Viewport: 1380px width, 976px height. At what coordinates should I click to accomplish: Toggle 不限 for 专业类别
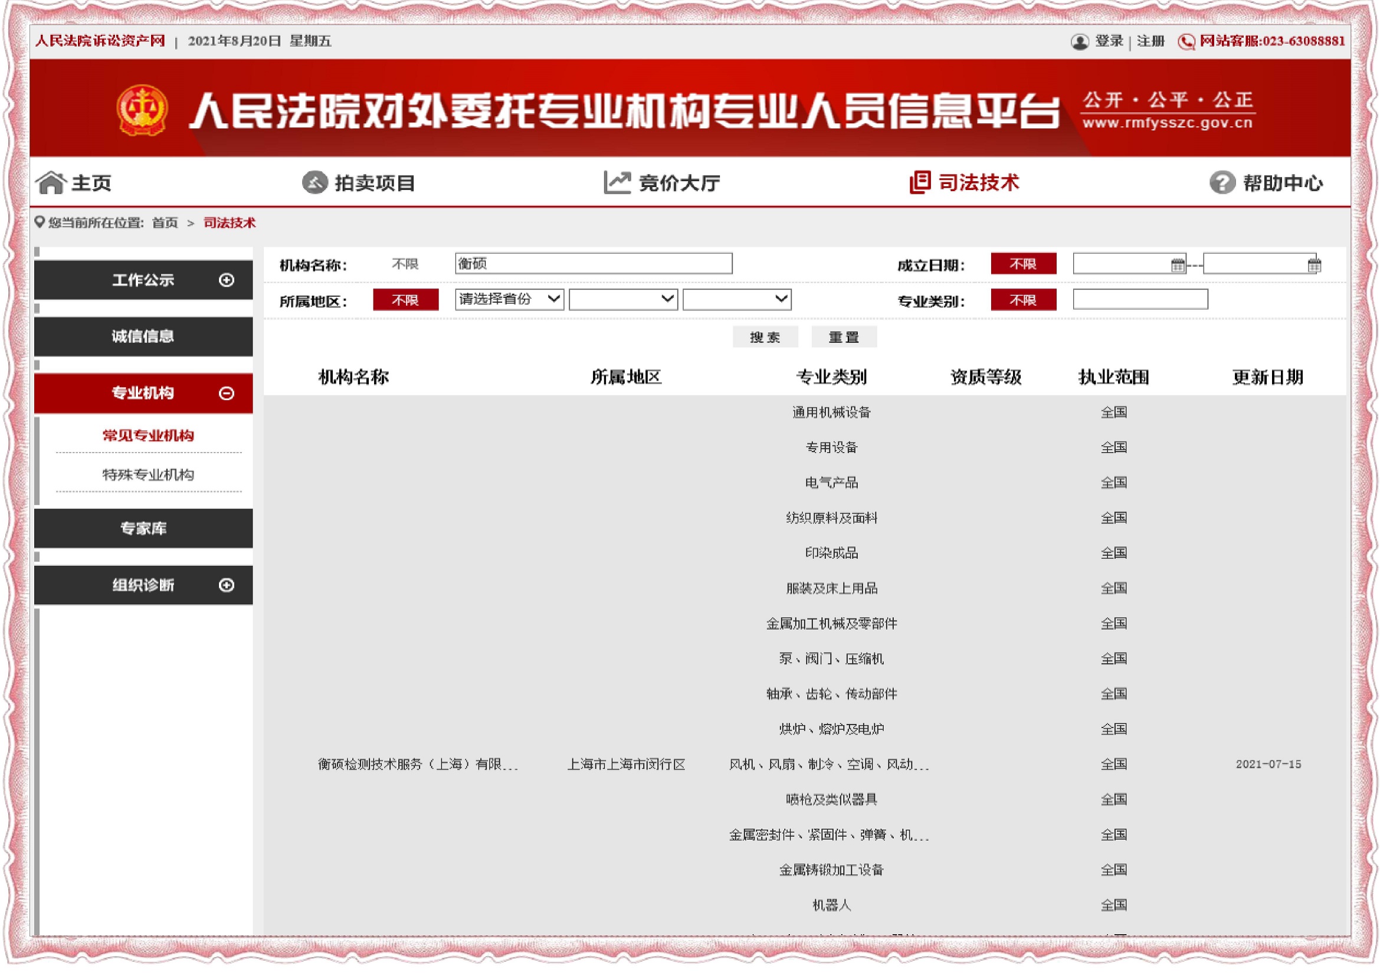pos(1023,299)
